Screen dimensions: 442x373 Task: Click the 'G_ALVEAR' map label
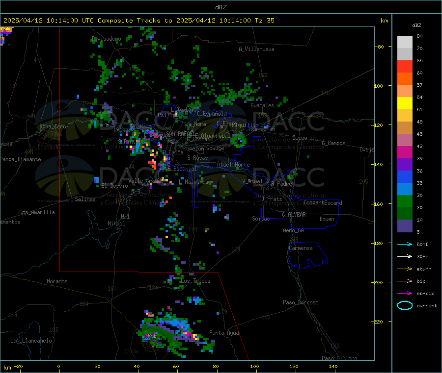(x=294, y=215)
